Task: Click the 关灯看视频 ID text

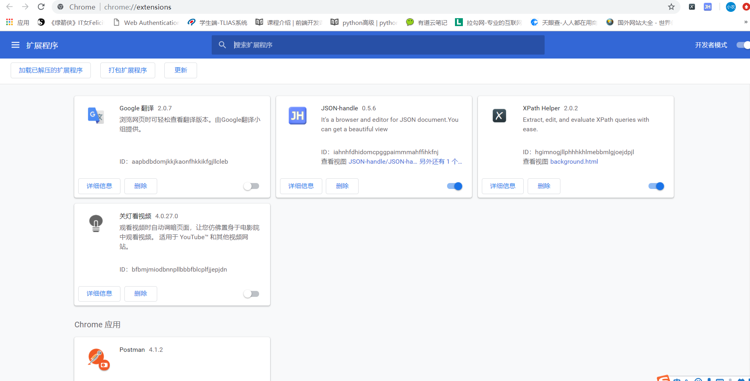Action: coord(173,270)
